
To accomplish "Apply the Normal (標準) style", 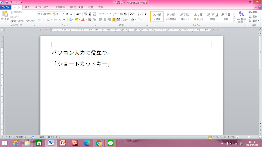I will click(157, 16).
